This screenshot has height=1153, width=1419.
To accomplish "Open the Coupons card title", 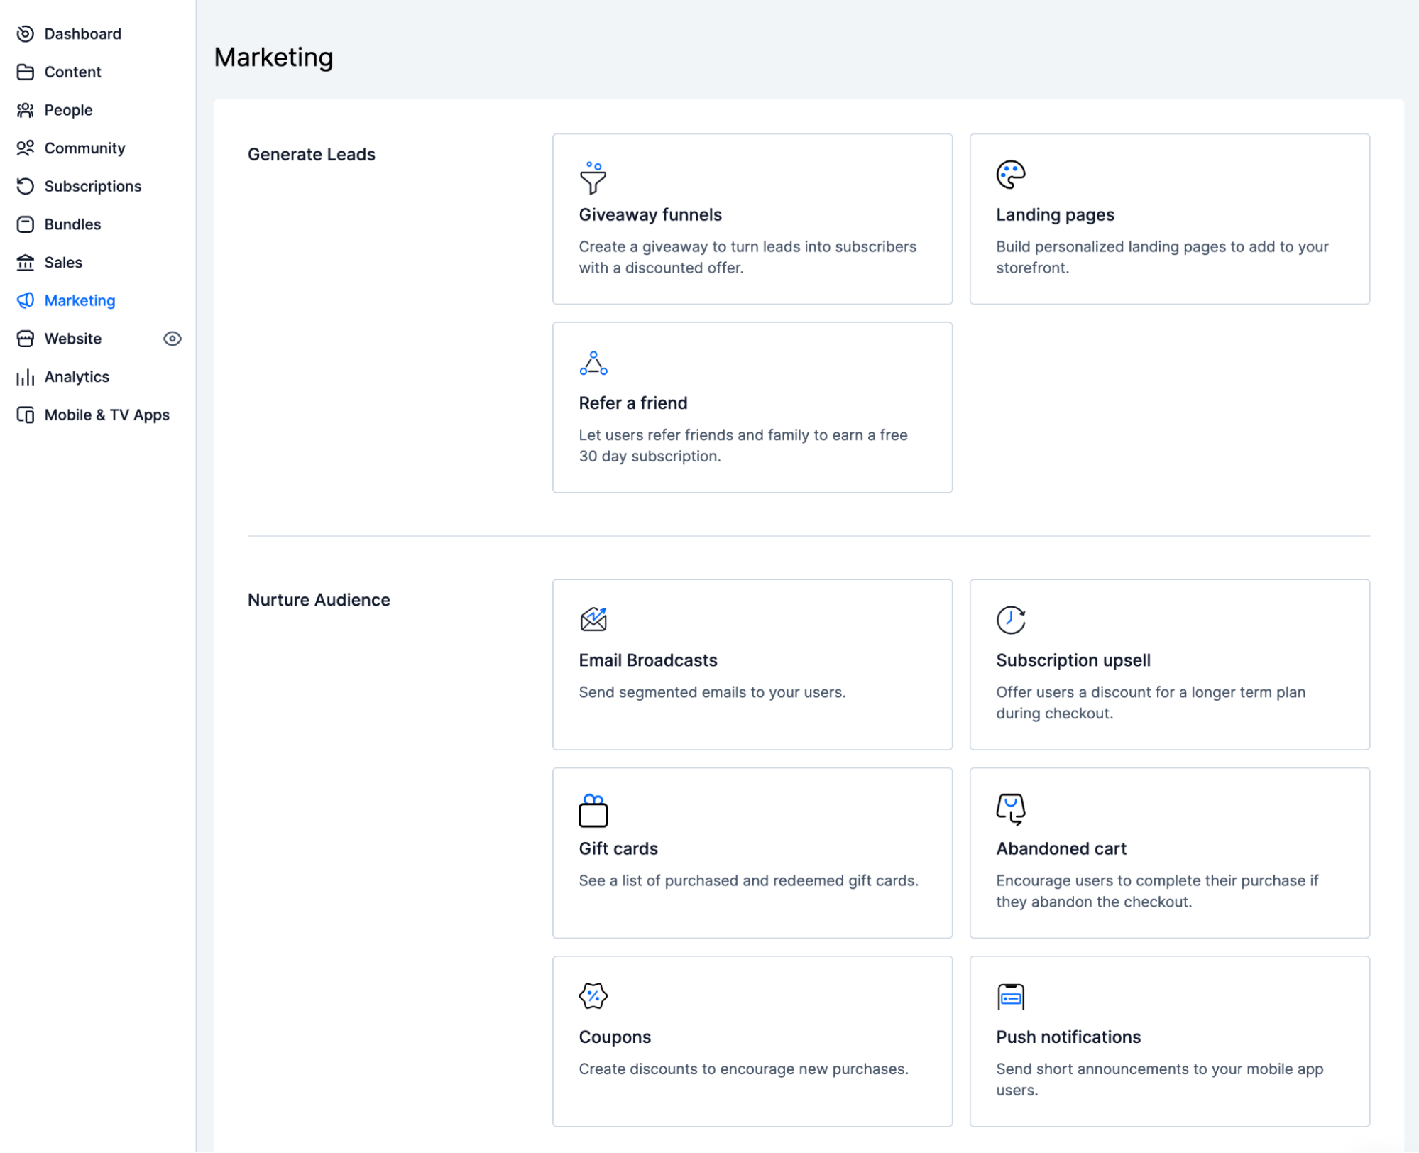I will click(x=614, y=1037).
